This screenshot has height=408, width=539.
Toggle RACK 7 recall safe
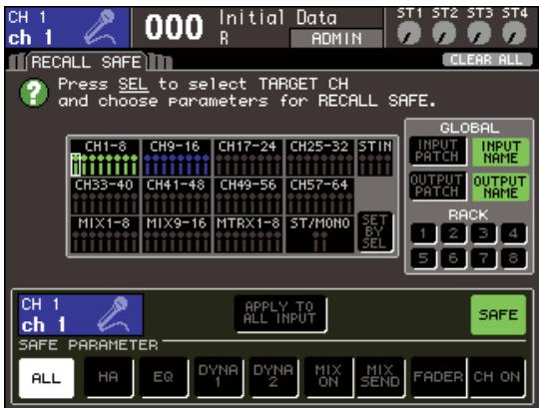coord(483,258)
